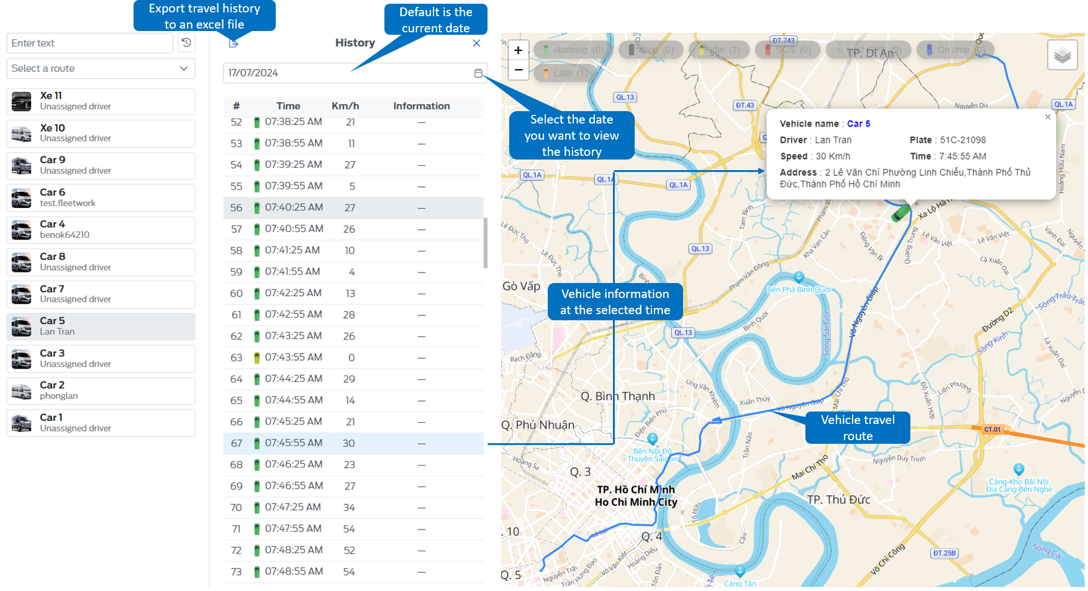1088x591 pixels.
Task: Zoom in on the map
Action: [519, 50]
